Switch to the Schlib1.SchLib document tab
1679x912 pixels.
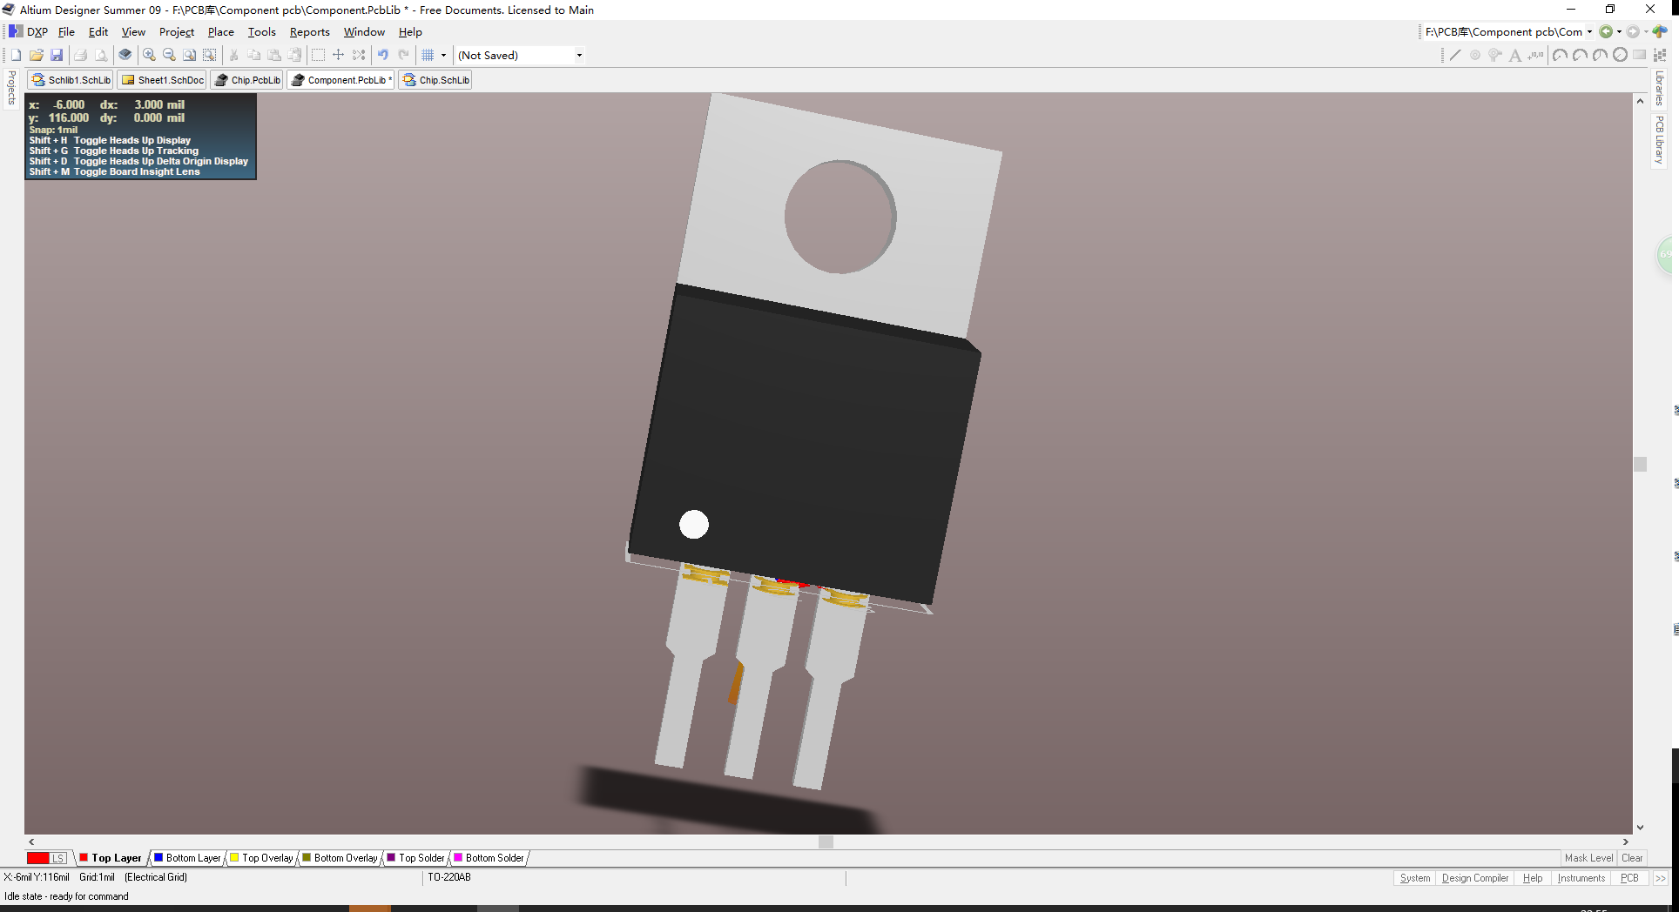(71, 80)
